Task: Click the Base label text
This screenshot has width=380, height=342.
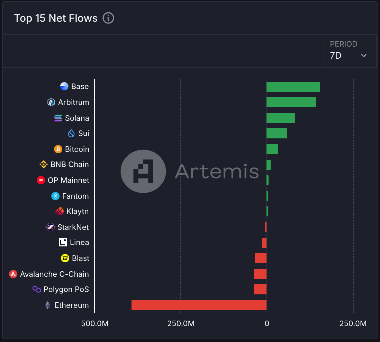Action: [x=80, y=87]
